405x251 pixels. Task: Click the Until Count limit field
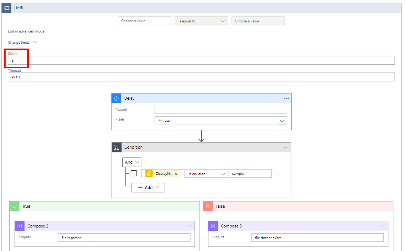(201, 60)
